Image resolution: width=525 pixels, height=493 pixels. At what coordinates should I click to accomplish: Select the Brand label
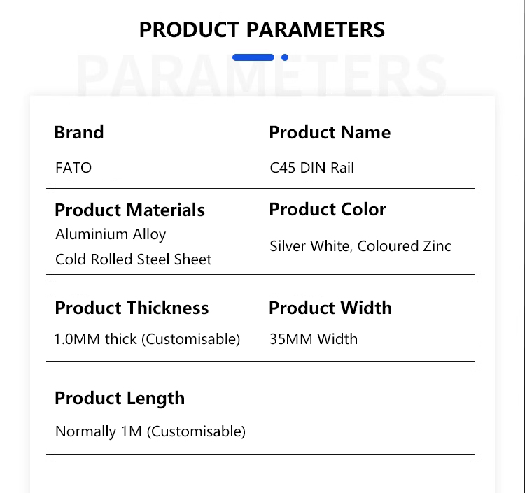(79, 133)
